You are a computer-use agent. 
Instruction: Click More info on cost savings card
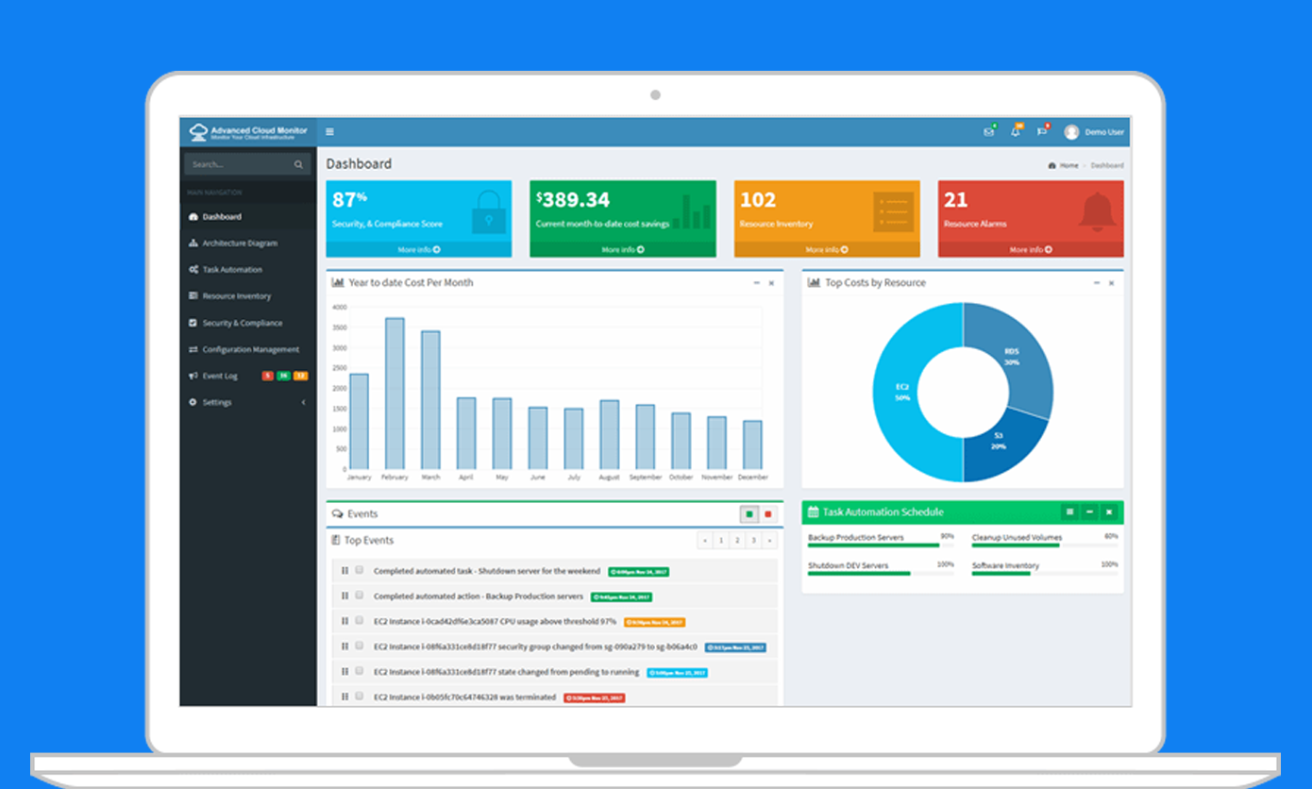[623, 250]
